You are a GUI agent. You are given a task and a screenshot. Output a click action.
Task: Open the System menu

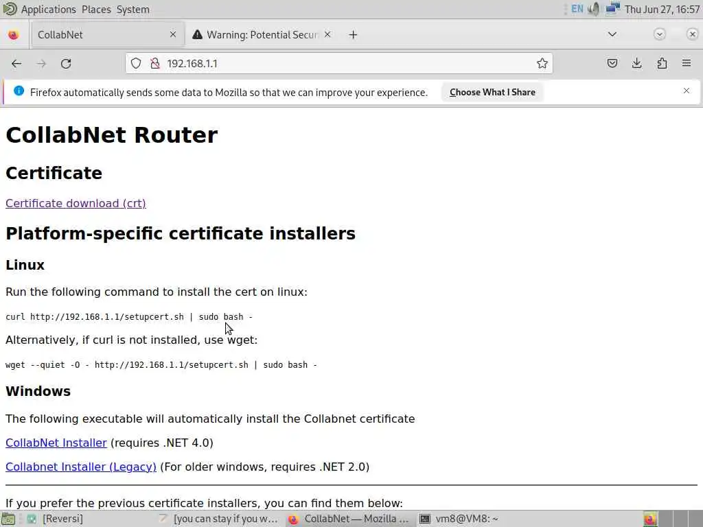(x=132, y=10)
